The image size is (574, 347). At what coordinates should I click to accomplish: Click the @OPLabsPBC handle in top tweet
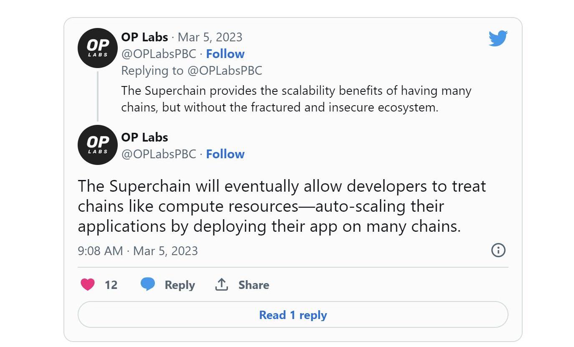[x=159, y=54]
